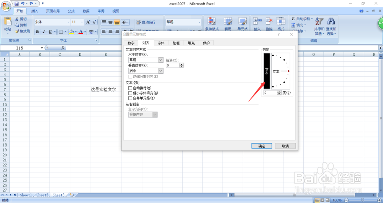Click the Paste clipboard icon

(x=8, y=21)
